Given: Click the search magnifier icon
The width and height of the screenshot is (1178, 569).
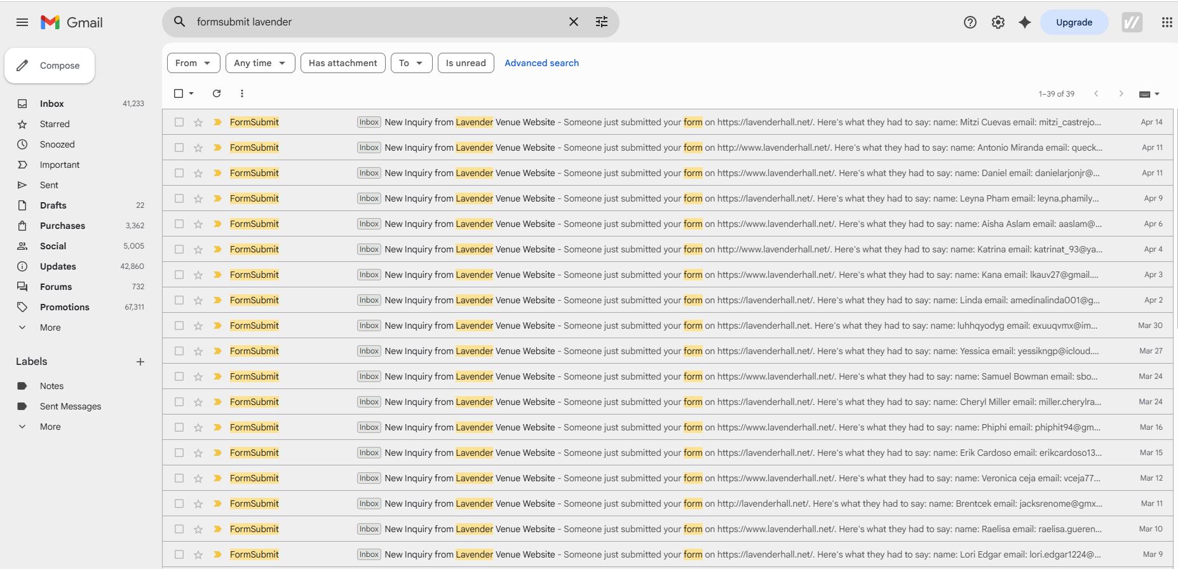Looking at the screenshot, I should [x=180, y=22].
